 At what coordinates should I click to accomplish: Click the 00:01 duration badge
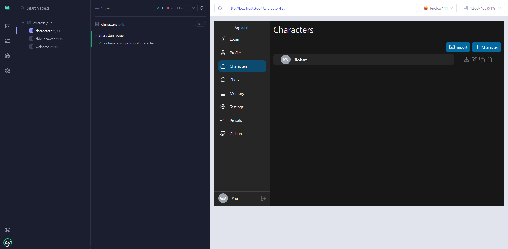(x=200, y=24)
